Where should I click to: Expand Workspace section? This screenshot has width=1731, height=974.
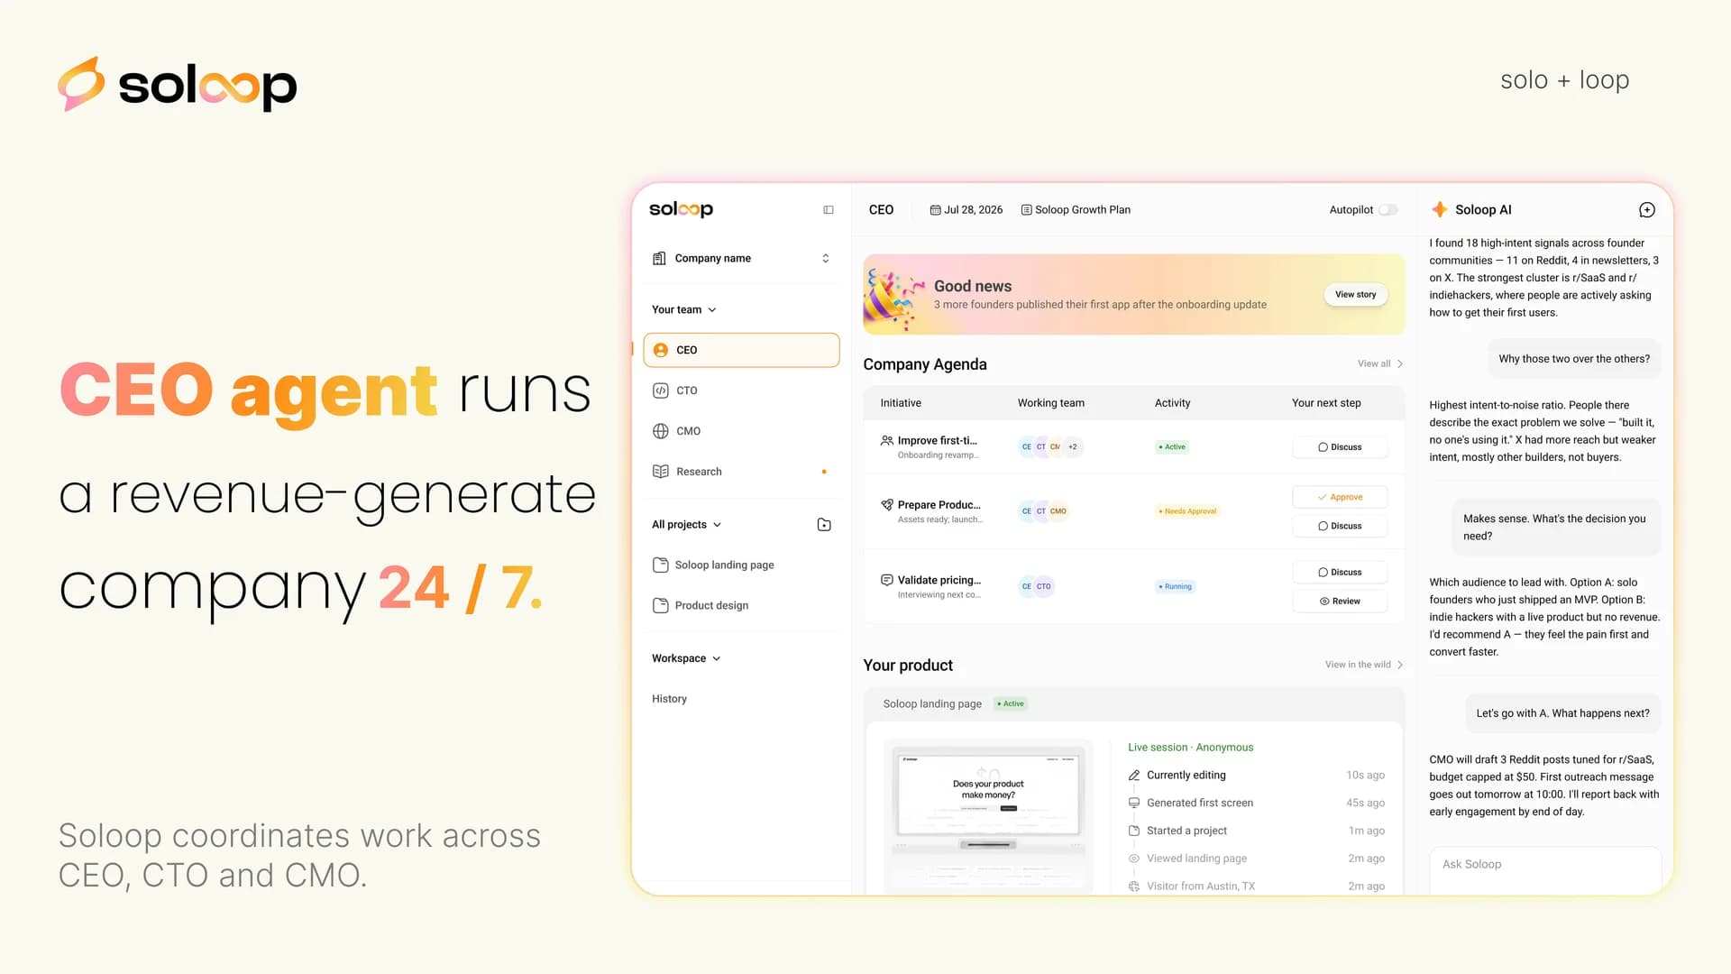pos(686,658)
